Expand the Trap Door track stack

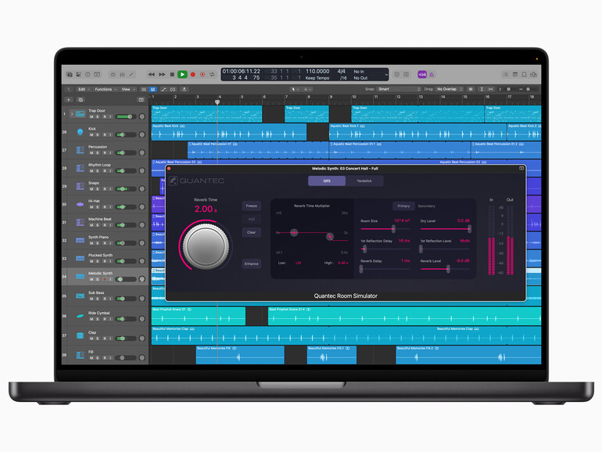point(71,113)
